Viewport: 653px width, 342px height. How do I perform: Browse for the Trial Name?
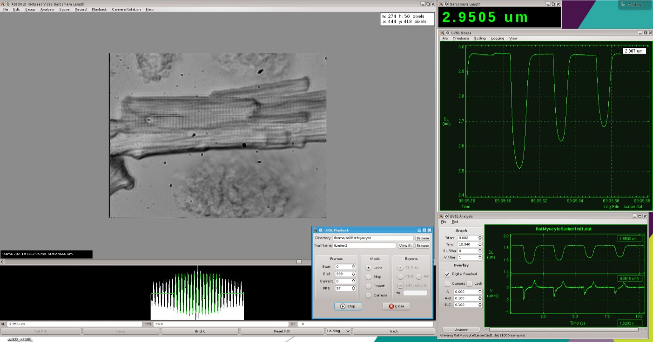423,245
